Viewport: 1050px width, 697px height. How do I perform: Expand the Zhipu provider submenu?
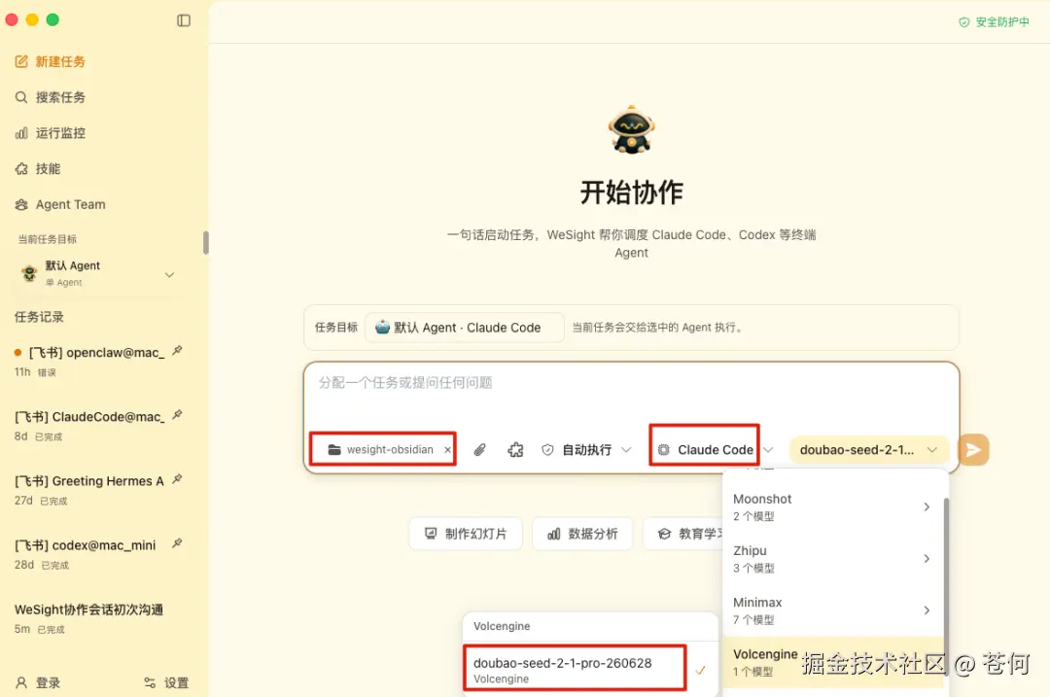click(832, 558)
